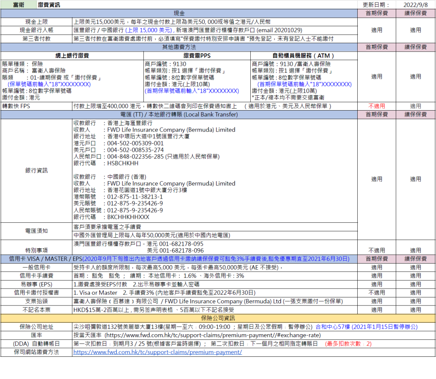The width and height of the screenshot is (436, 379).
Task: Click the 信用卡 VISA / MASTER / EPS header
Action: click(x=179, y=259)
